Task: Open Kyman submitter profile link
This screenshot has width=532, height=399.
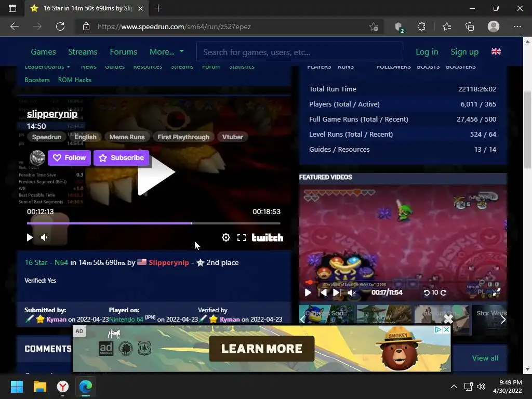Action: point(56,320)
